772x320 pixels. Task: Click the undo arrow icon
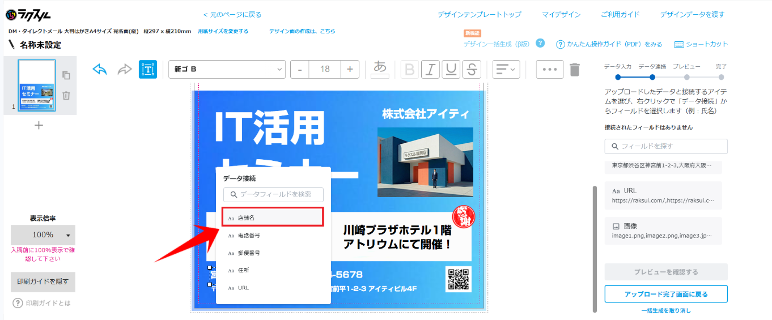pos(100,69)
